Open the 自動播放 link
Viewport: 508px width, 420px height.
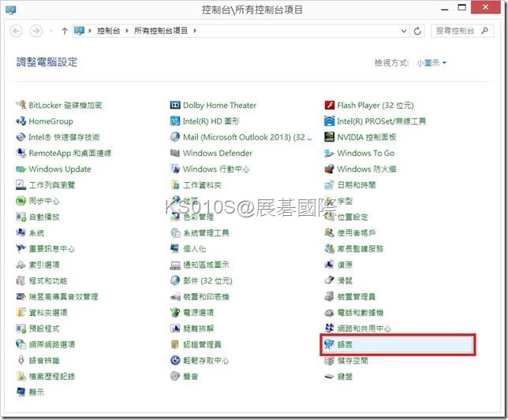click(x=44, y=217)
